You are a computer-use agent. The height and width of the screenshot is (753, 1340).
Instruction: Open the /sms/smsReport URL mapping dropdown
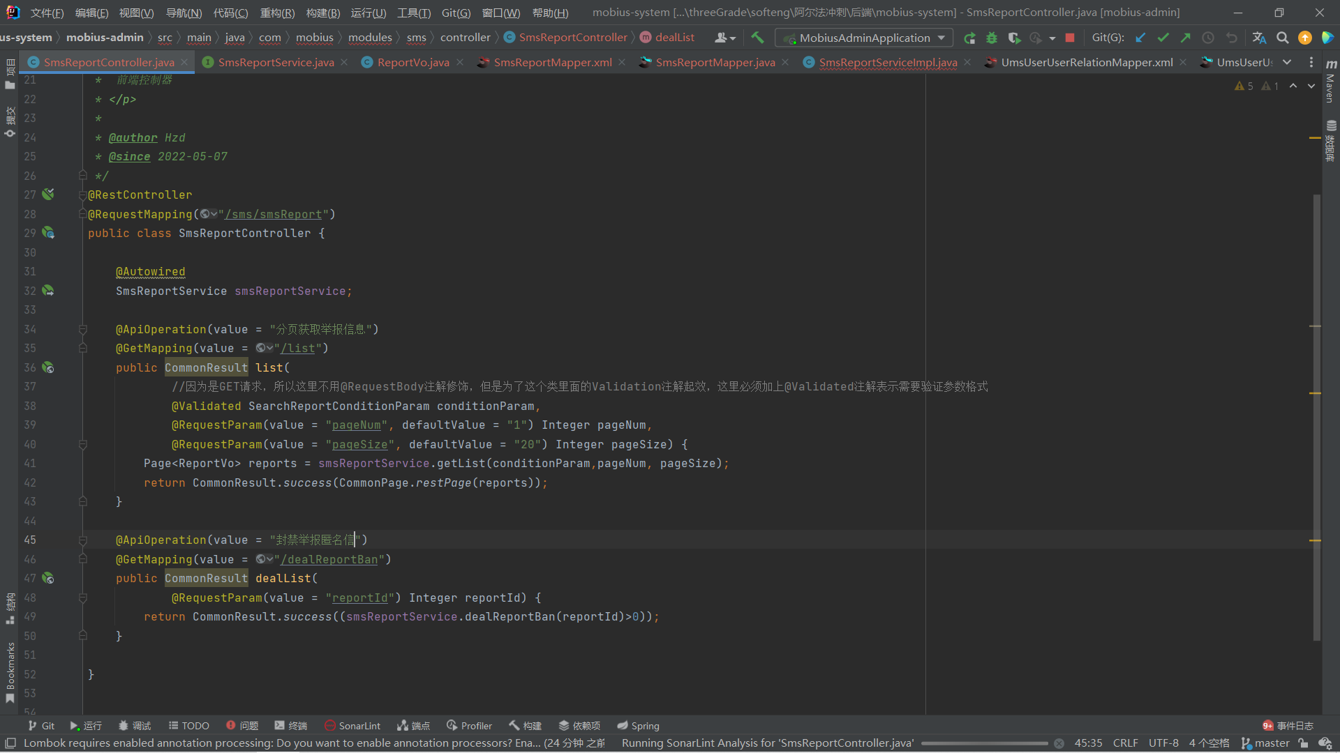[209, 214]
